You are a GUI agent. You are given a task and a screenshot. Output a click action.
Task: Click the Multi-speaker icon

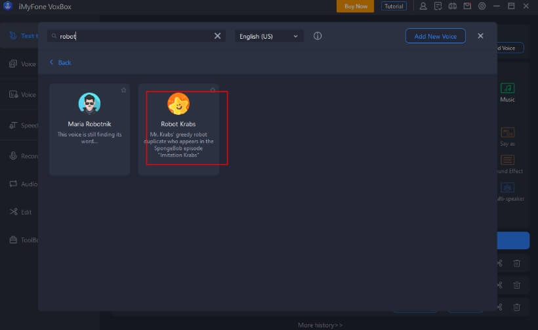tap(507, 188)
